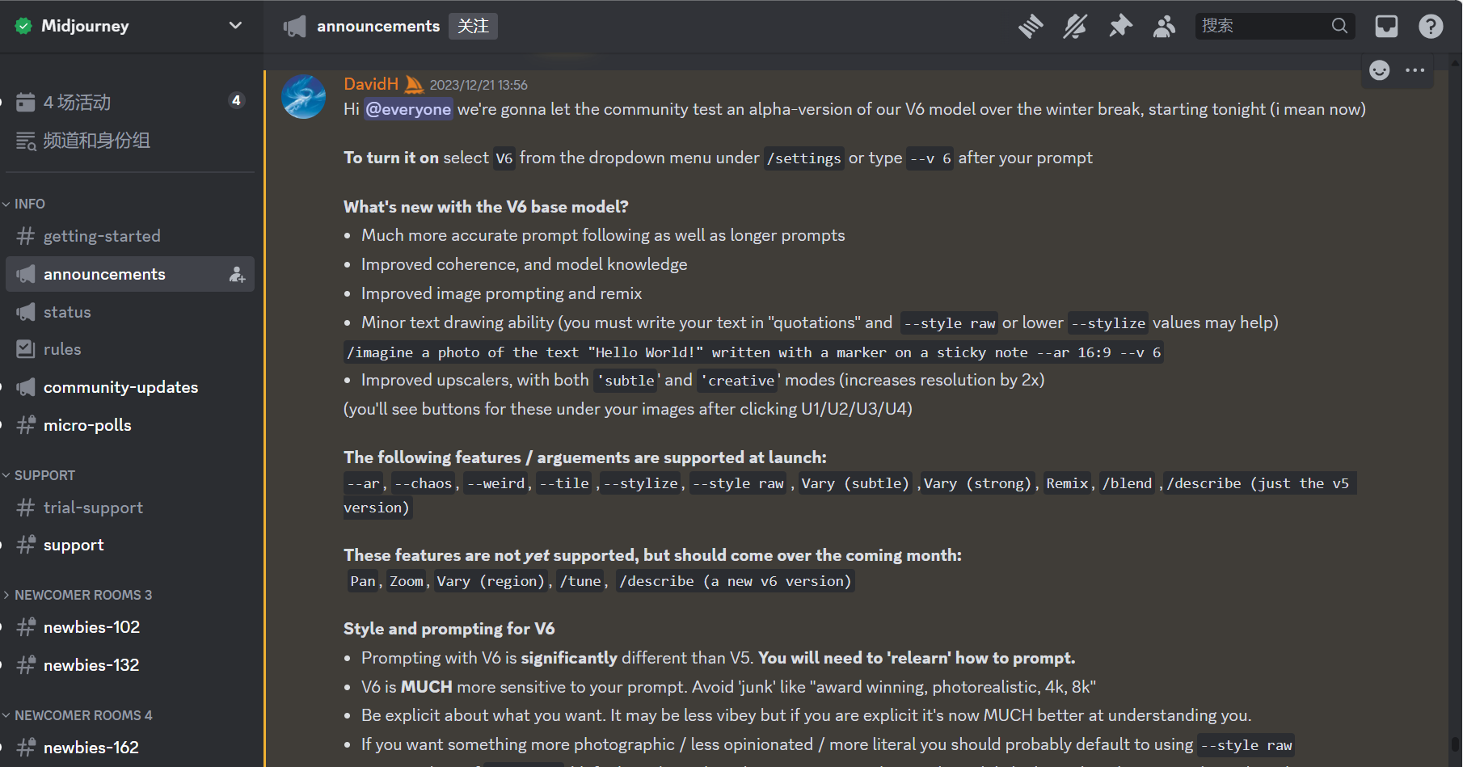
Task: Open the getting-started channel
Action: pos(129,236)
